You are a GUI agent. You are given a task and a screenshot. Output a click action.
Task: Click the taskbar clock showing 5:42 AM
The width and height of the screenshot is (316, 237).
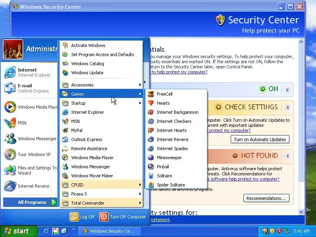301,231
